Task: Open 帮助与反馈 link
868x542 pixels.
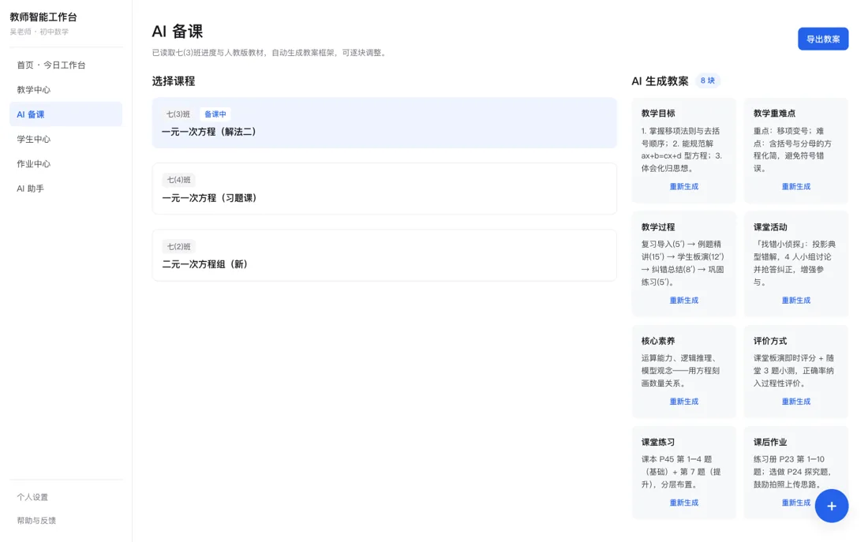Action: pos(36,521)
